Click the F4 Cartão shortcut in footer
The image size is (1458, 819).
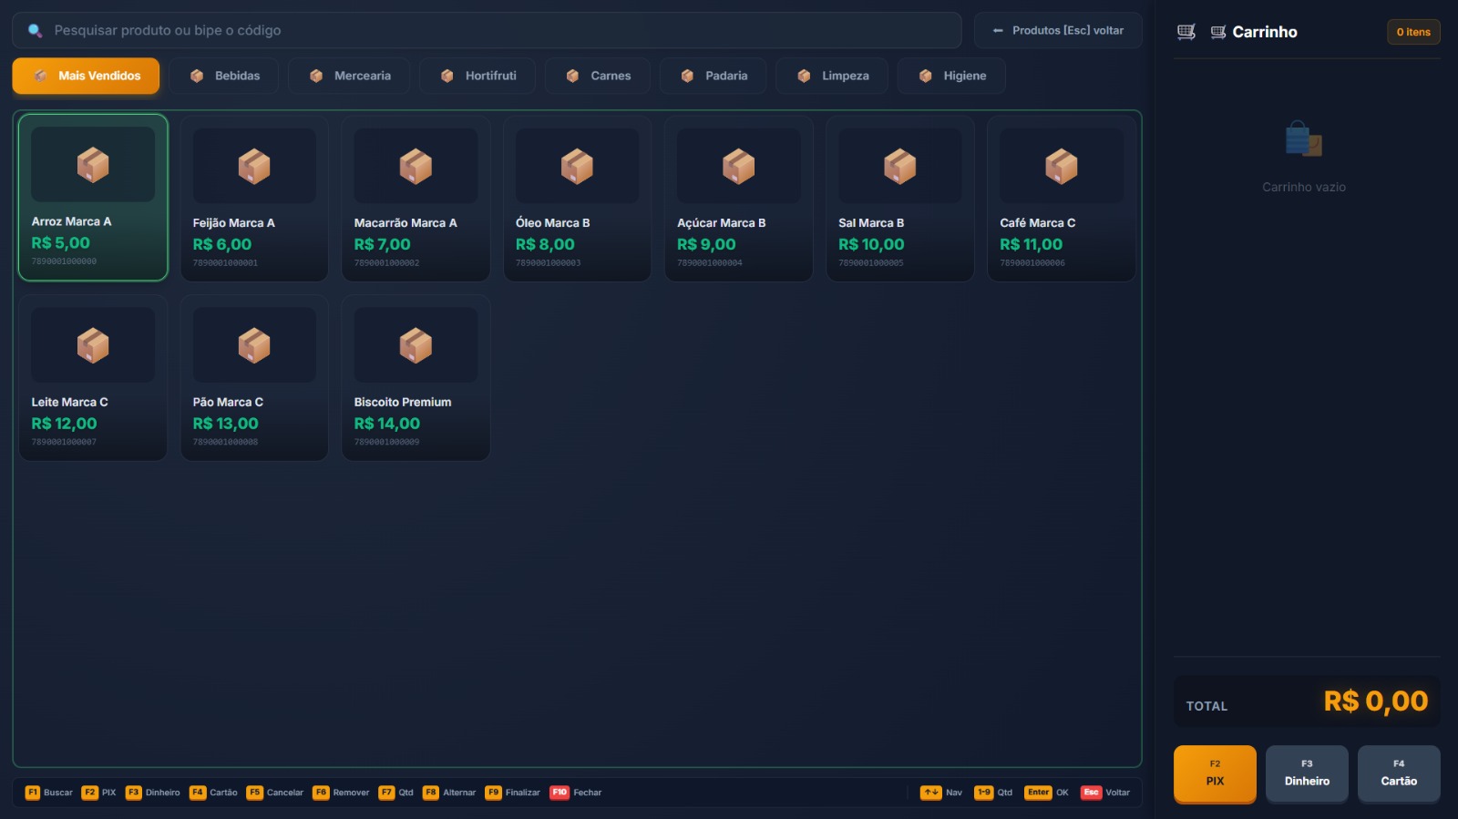point(213,793)
